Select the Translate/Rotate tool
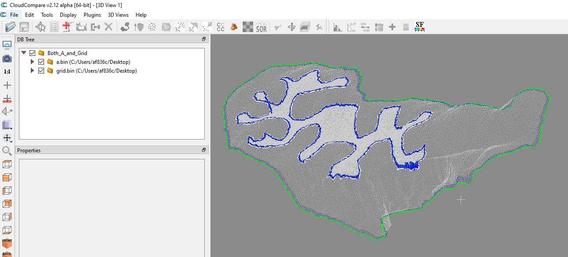The width and height of the screenshot is (568, 257). tap(291, 26)
